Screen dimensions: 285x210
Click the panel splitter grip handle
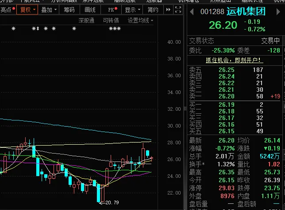click(x=185, y=109)
